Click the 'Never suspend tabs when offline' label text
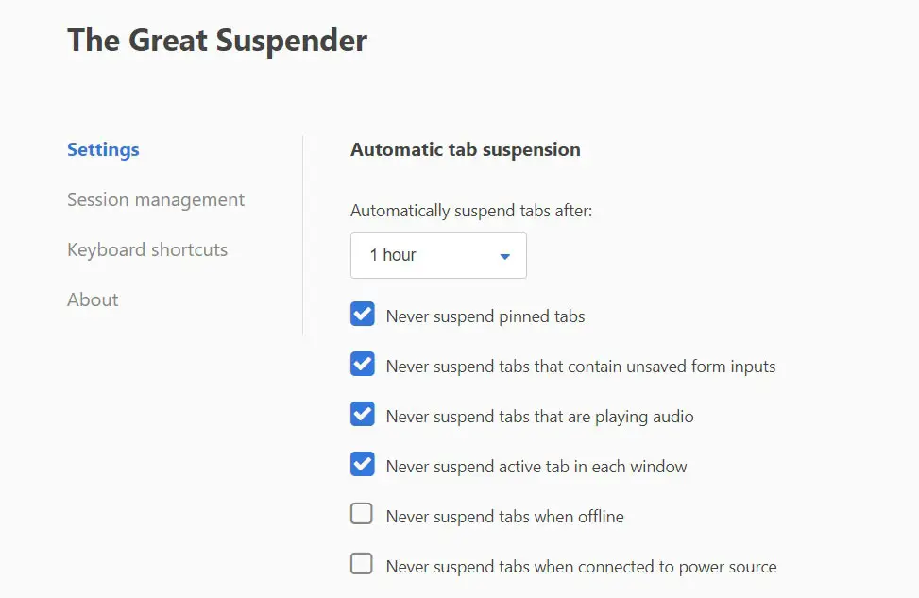 (504, 517)
